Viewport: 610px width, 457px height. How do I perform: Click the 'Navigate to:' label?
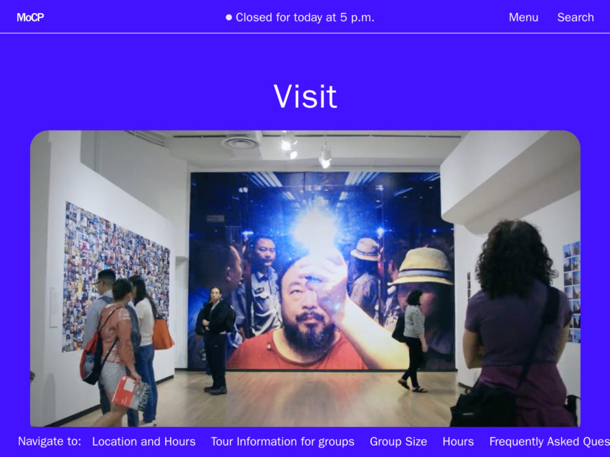pos(49,441)
